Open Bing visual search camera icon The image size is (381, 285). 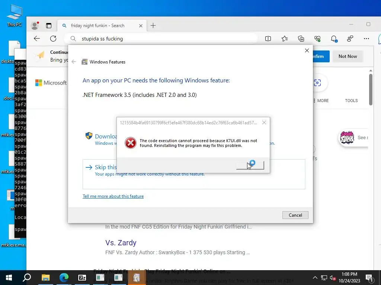click(x=317, y=83)
